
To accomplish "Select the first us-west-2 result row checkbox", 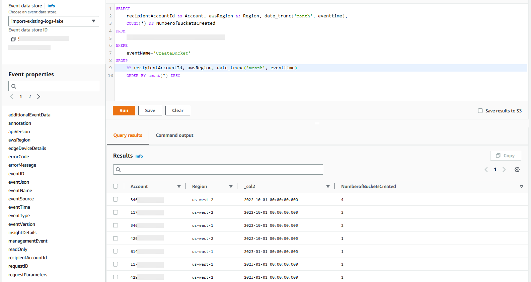I will 116,199.
